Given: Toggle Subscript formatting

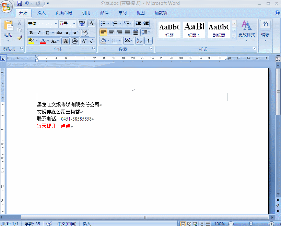Looking at the screenshot, I should 67,33.
